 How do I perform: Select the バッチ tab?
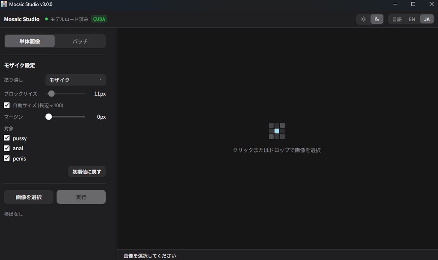click(80, 41)
